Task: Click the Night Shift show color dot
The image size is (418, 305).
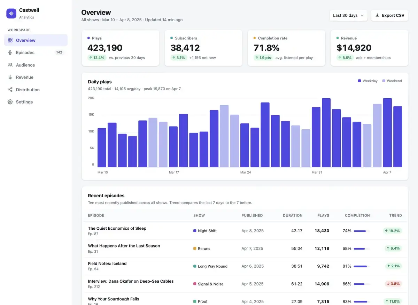Action: coord(195,231)
